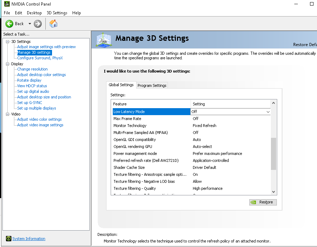Click the grey Forward arrow icon
The width and height of the screenshot is (317, 247).
tap(38, 24)
